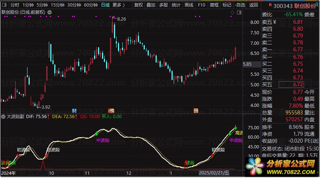This screenshot has height=178, width=321.
Task: Click the 标记 mark button
Action: (227, 5)
